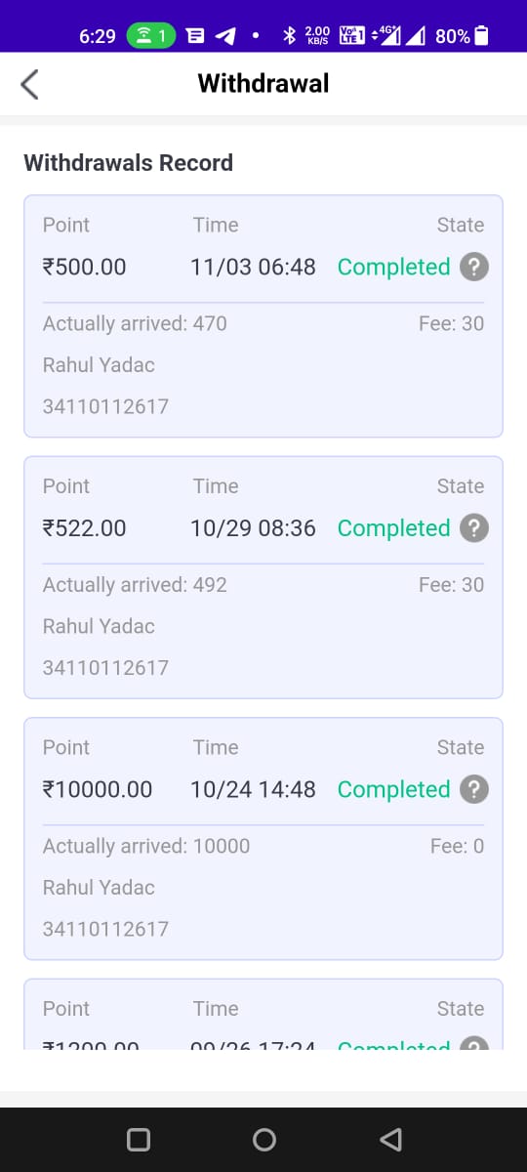Tap Android back triangle button
This screenshot has height=1172, width=527.
click(389, 1140)
